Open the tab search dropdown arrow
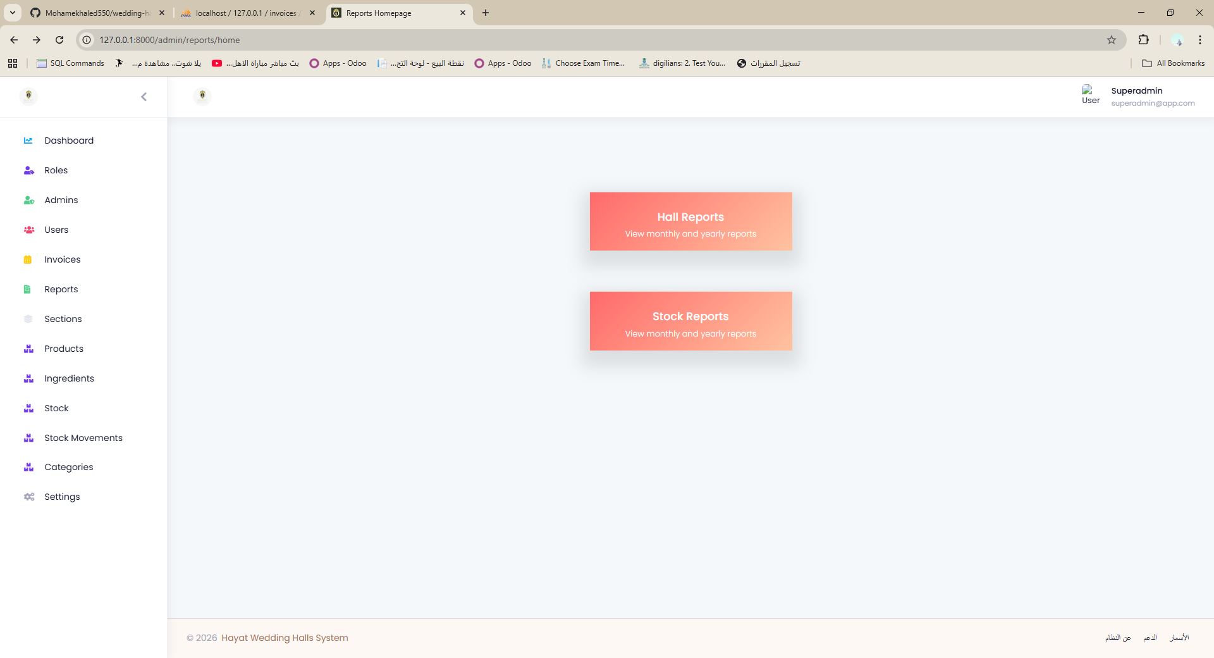 click(12, 13)
